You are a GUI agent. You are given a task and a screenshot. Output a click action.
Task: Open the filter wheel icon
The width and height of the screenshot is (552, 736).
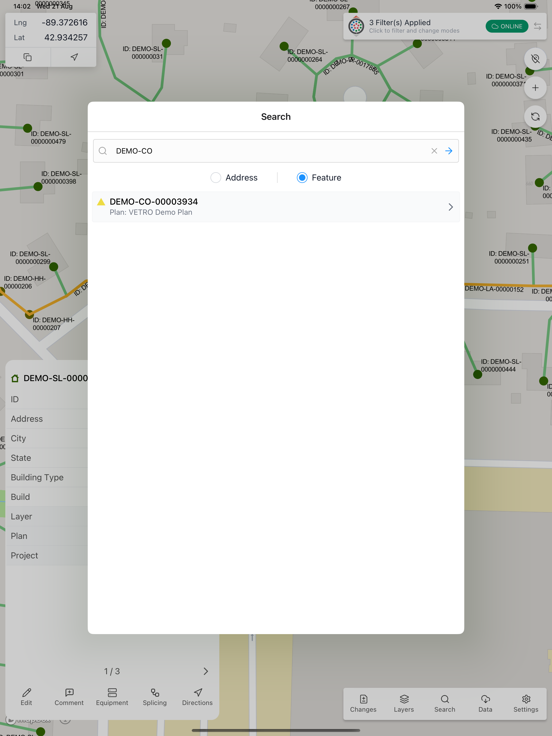356,26
